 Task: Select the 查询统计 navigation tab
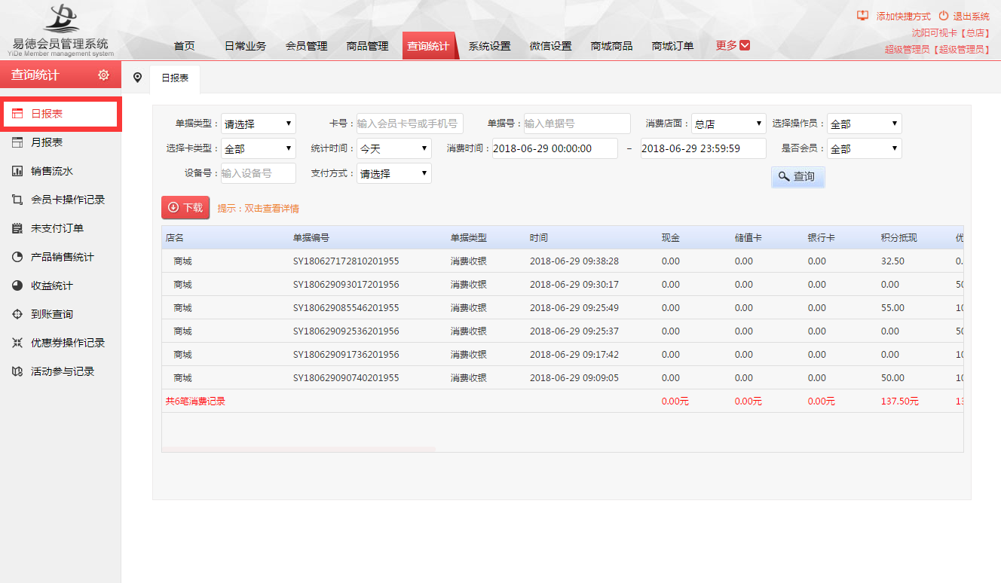(429, 46)
